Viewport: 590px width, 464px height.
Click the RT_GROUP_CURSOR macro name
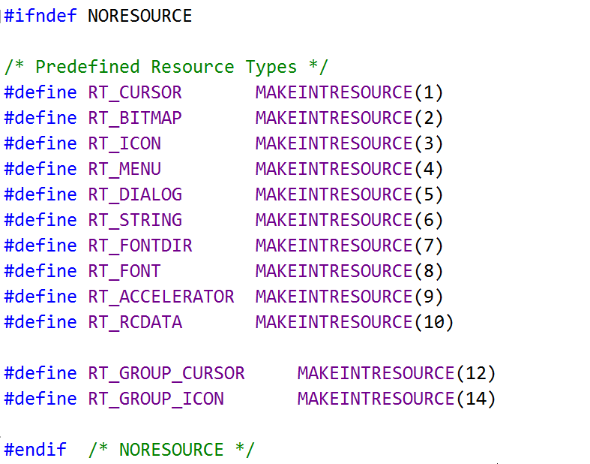coord(166,373)
